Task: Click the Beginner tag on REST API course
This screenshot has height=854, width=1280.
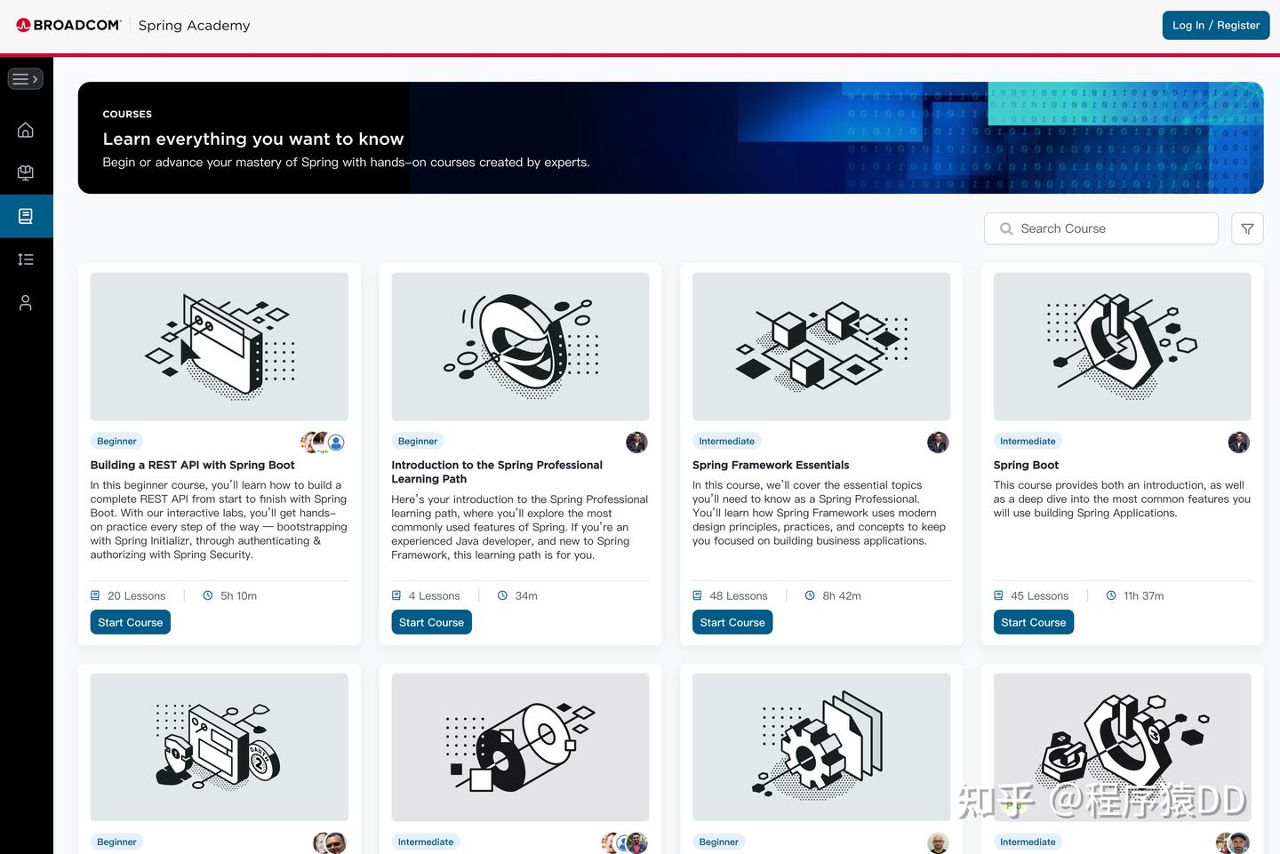Action: tap(116, 441)
